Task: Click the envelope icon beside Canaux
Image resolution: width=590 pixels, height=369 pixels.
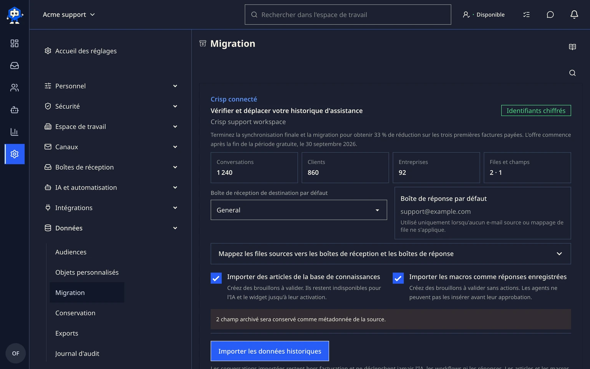Action: [48, 147]
